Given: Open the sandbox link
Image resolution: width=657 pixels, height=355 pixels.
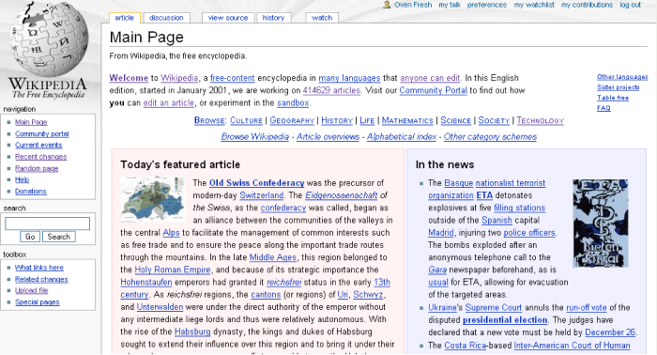Looking at the screenshot, I should coord(293,103).
